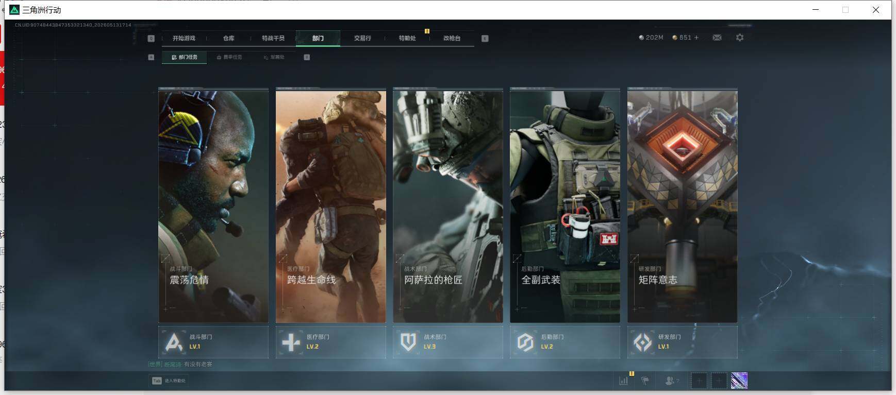Click the middle sub-tab next to 部门任务
The height and width of the screenshot is (395, 896).
[x=229, y=57]
